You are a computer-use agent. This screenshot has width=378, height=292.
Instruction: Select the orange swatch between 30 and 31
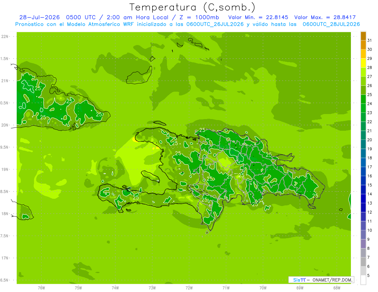tap(363, 45)
